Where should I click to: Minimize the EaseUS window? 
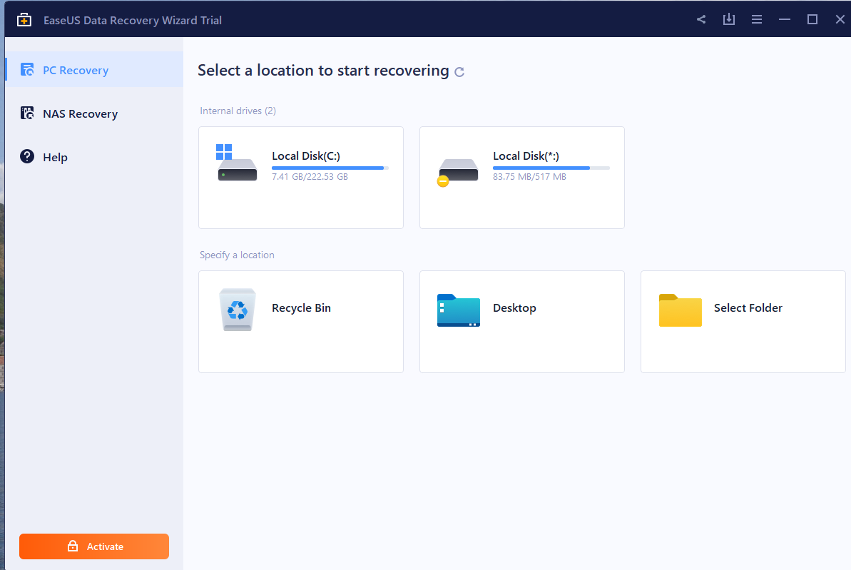784,19
